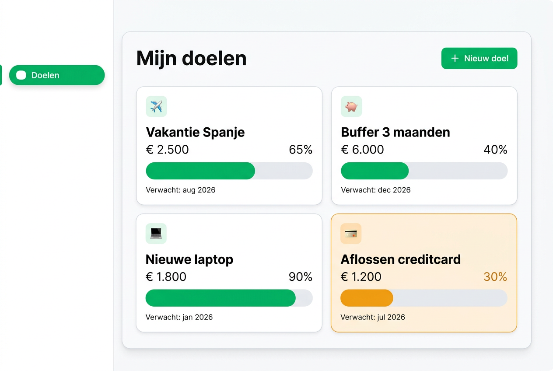Click the Verwacht: aug 2026 link
Image resolution: width=553 pixels, height=371 pixels.
[x=181, y=190]
